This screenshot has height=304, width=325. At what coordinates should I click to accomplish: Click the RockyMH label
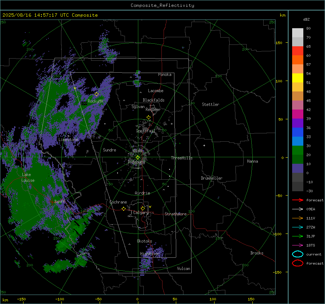click(95, 101)
